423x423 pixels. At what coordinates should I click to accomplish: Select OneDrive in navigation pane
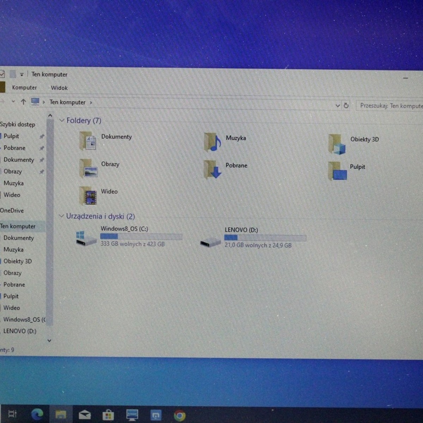pyautogui.click(x=12, y=210)
